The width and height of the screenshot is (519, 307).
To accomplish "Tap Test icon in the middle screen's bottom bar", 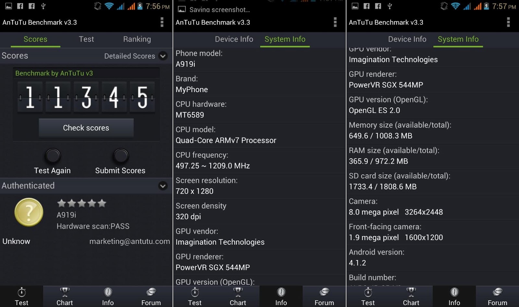I will [195, 292].
